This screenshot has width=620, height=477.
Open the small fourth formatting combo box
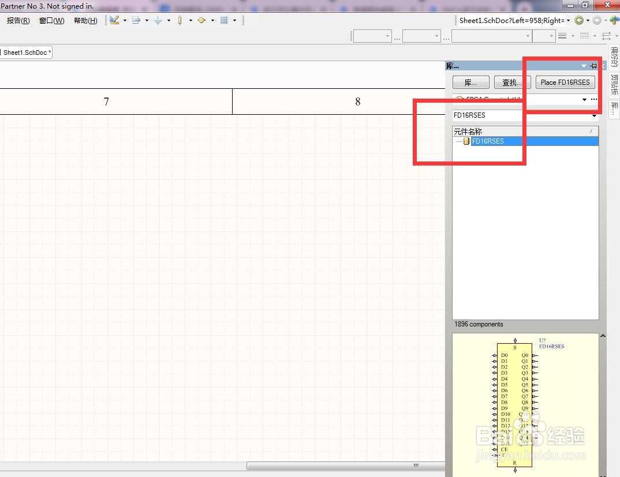544,36
